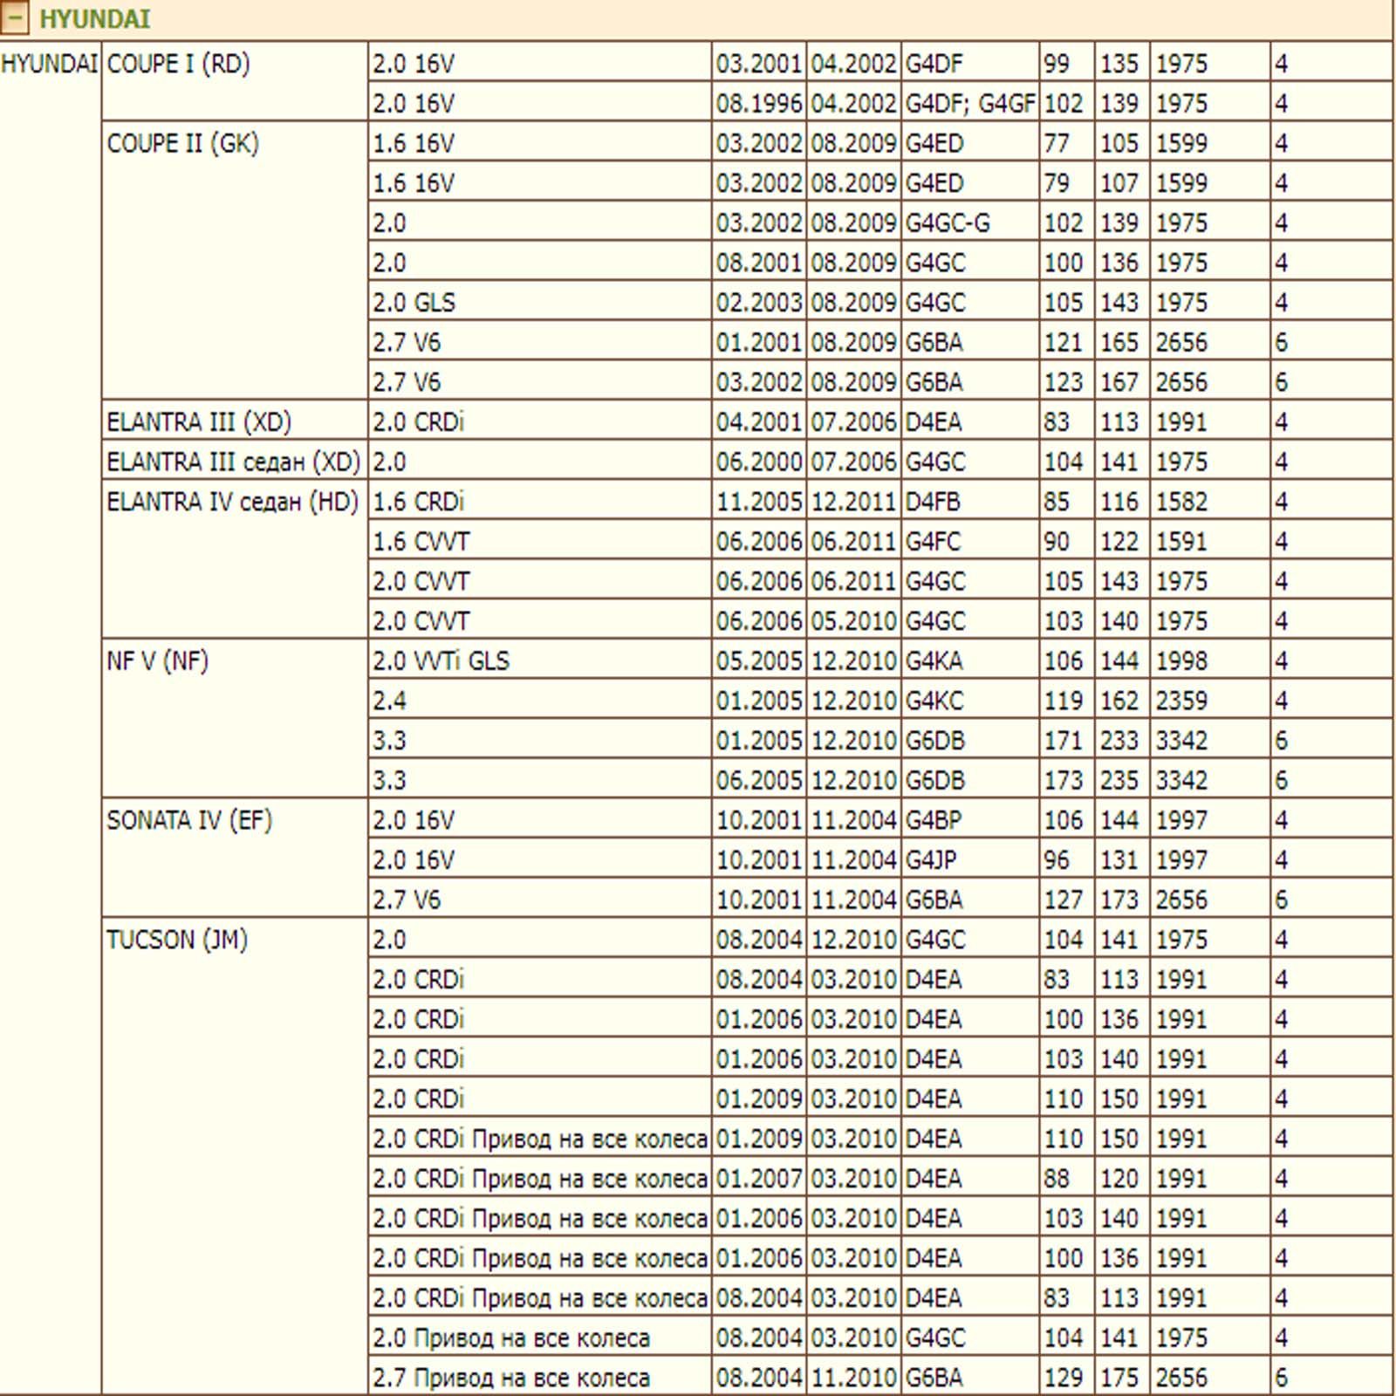This screenshot has width=1396, height=1396.
Task: Click the 2.0 GLS engine variant cell
Action: click(414, 303)
